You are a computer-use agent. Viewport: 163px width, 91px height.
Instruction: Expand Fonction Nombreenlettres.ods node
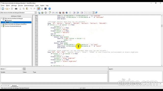(x=2, y=26)
